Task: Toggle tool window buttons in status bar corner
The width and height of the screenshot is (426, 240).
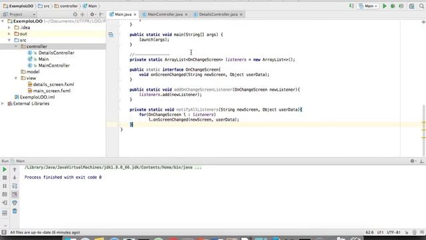Action: (x=4, y=233)
